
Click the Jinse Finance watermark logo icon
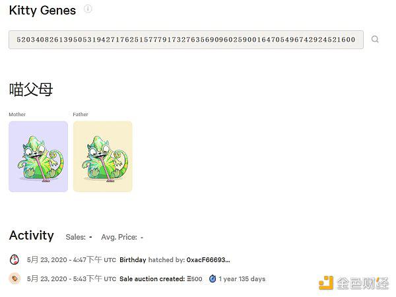pyautogui.click(x=326, y=283)
